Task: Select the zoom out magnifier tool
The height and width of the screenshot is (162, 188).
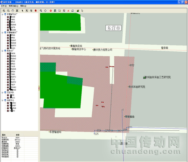Action: click(x=8, y=11)
